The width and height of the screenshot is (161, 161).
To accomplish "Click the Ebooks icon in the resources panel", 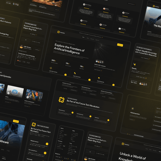I will click(135, 64).
